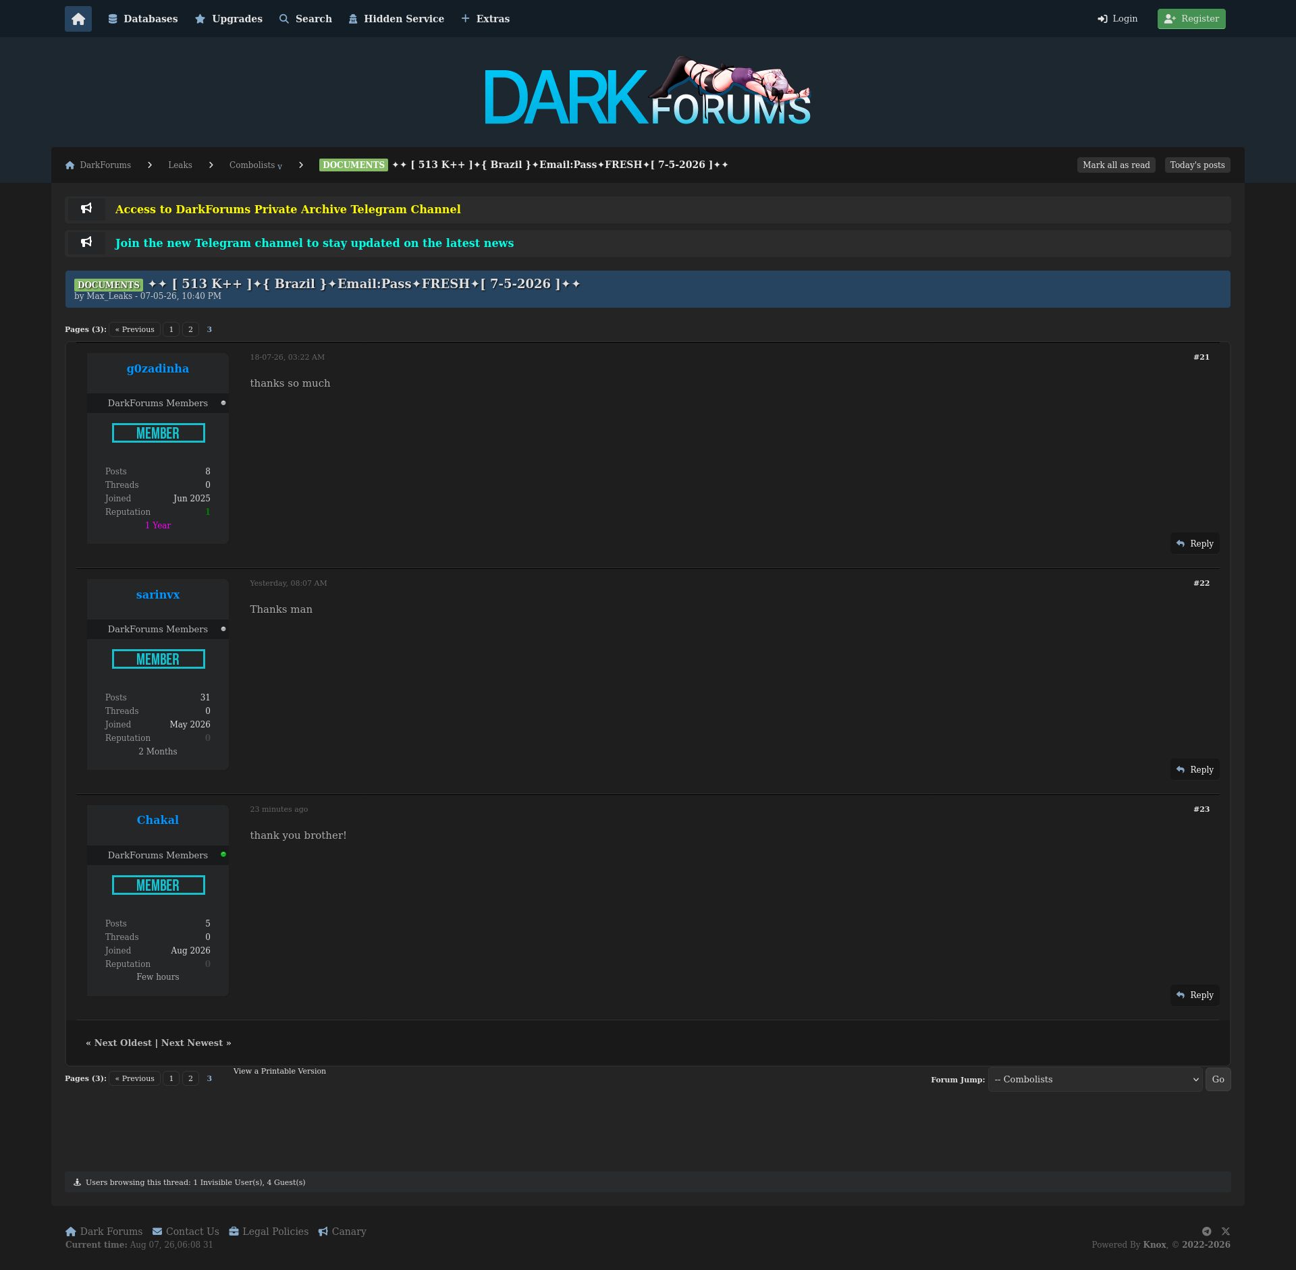Viewport: 1296px width, 1270px height.
Task: Go to page 2 in bottom pagination
Action: coord(190,1078)
